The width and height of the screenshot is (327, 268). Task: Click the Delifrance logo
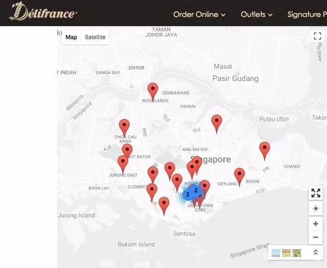click(43, 12)
